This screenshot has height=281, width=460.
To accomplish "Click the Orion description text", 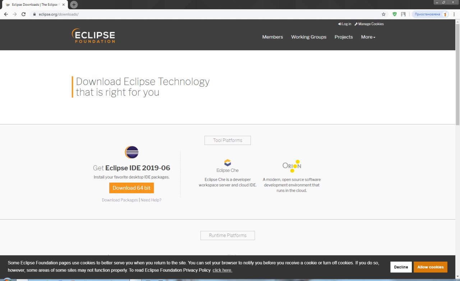I will 291,185.
